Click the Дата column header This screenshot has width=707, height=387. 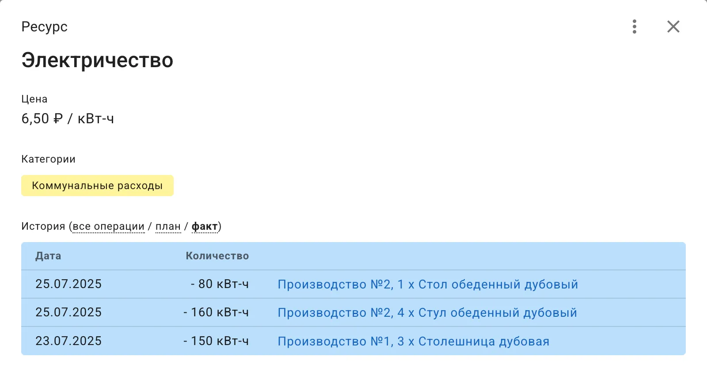[x=49, y=256]
